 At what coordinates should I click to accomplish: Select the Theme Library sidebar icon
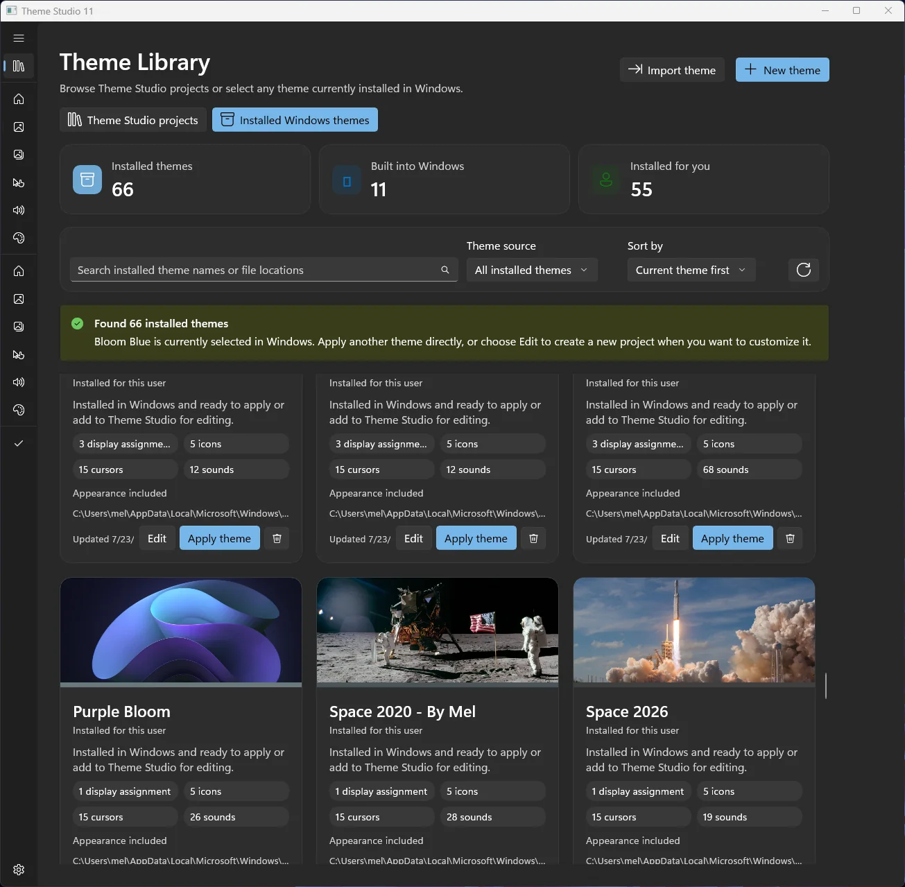tap(19, 66)
